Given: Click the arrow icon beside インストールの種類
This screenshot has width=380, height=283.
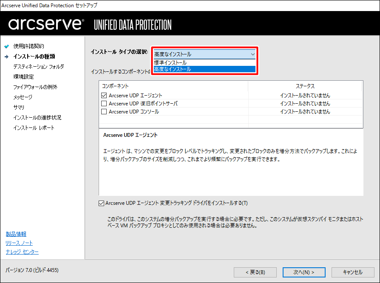Looking at the screenshot, I should pos(6,57).
